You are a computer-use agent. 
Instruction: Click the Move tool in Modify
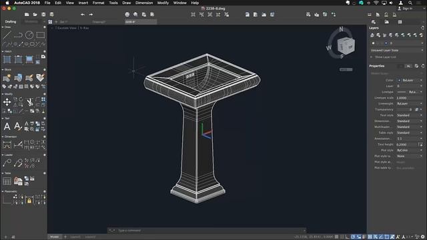[7, 102]
